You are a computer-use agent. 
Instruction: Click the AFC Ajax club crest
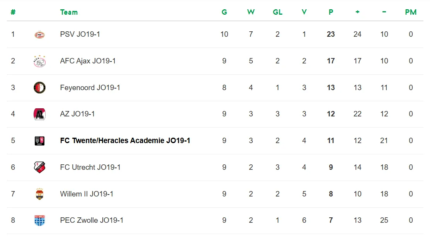[39, 61]
